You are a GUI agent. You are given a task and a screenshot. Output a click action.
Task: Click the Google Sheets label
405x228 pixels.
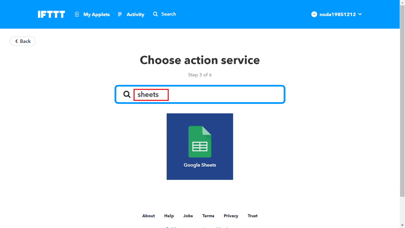click(200, 165)
